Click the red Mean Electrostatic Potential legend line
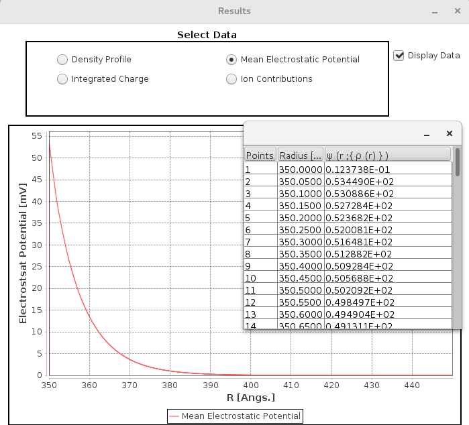The image size is (469, 425). coord(174,416)
